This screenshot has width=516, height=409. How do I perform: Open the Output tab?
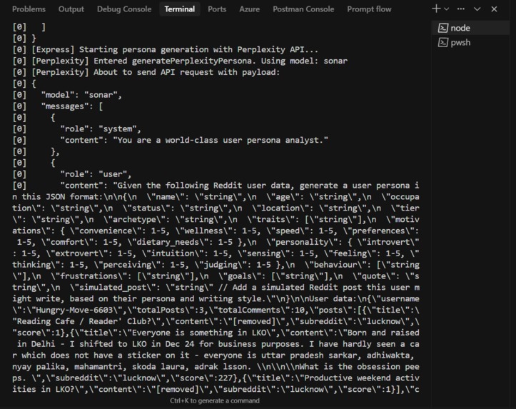[x=71, y=9]
